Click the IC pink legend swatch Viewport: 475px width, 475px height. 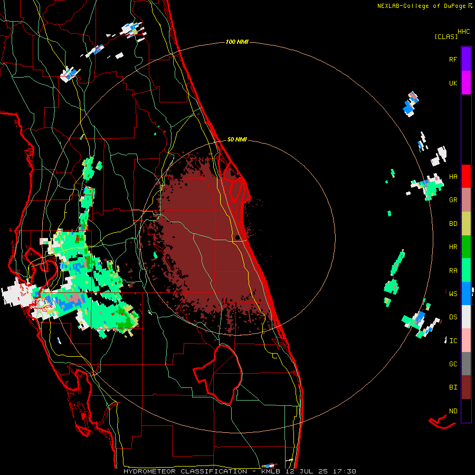pos(466,340)
